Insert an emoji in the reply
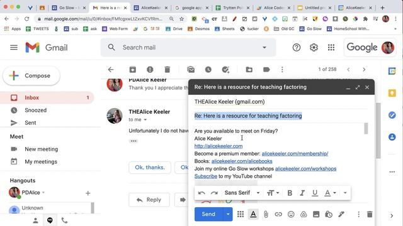Viewport: 403px width, 226px height. pyautogui.click(x=291, y=214)
